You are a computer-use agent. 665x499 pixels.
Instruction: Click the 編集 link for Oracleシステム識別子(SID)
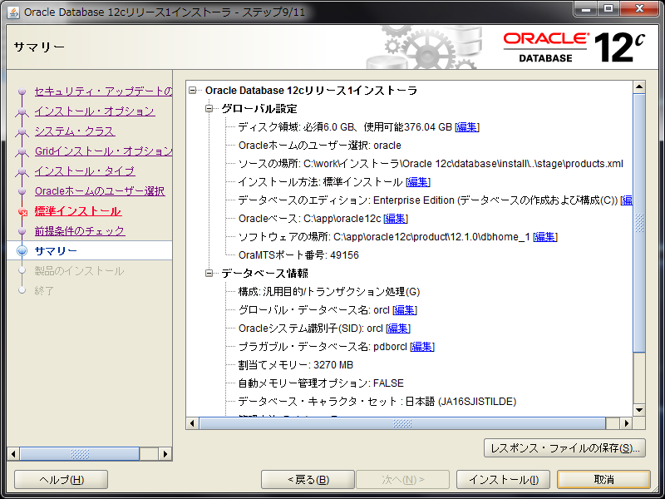click(398, 329)
